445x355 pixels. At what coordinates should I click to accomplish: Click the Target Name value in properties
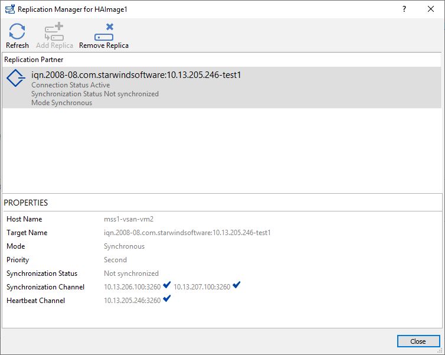[187, 233]
